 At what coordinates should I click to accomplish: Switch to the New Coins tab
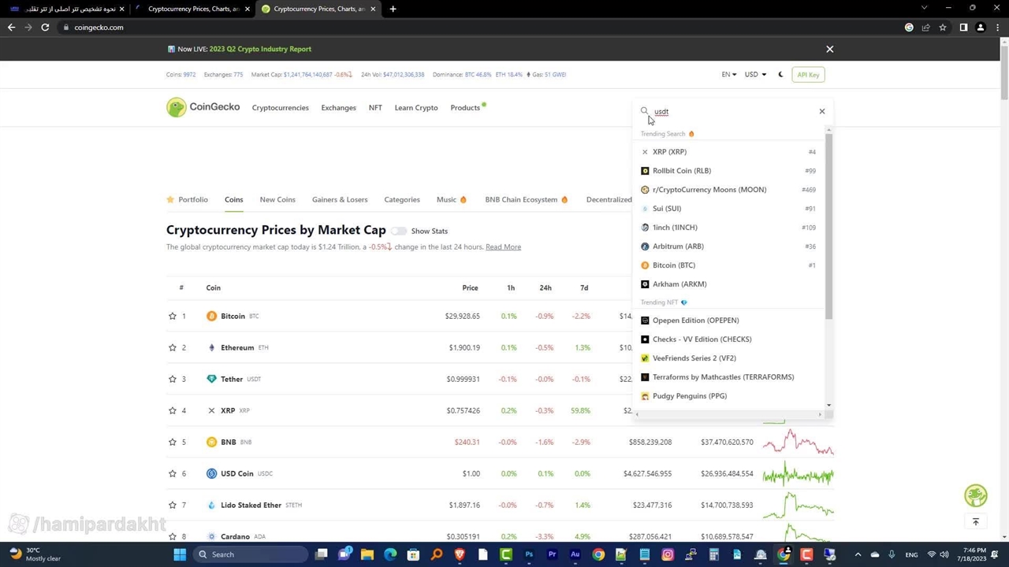277,199
